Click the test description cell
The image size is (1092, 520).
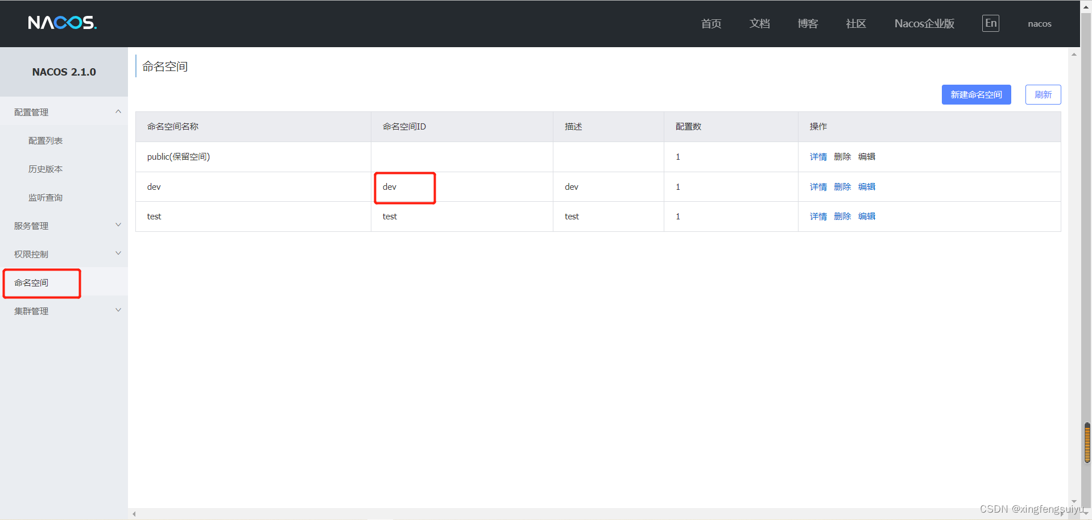(609, 217)
